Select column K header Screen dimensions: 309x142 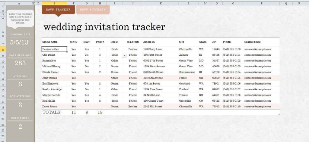point(161,3)
